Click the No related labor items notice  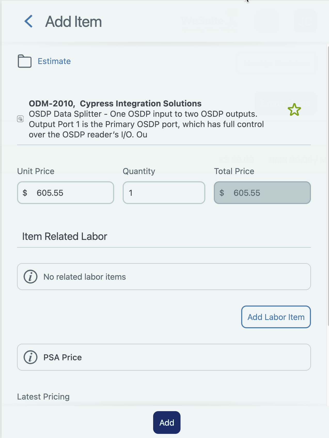coord(164,277)
